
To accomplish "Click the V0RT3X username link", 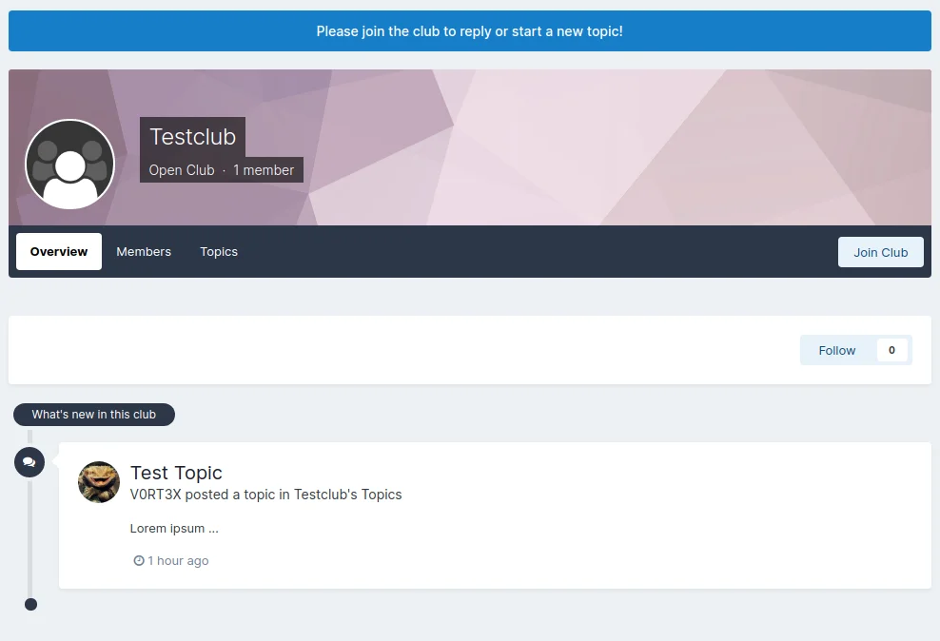I will tap(155, 495).
